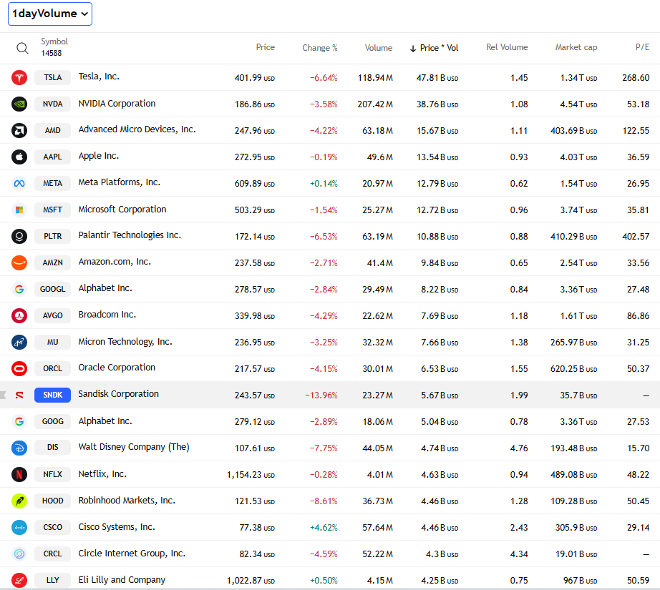Open the AMZN ticker badge
This screenshot has width=660, height=590.
[x=53, y=263]
